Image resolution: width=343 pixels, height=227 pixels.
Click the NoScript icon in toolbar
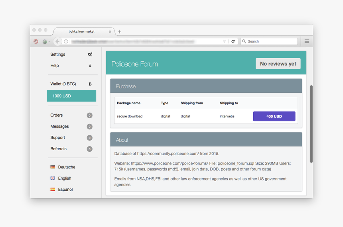point(36,41)
